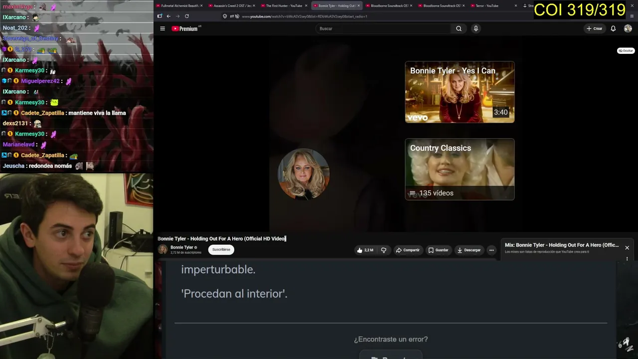
Task: Open the browser sidebar panel icon
Action: click(x=159, y=16)
